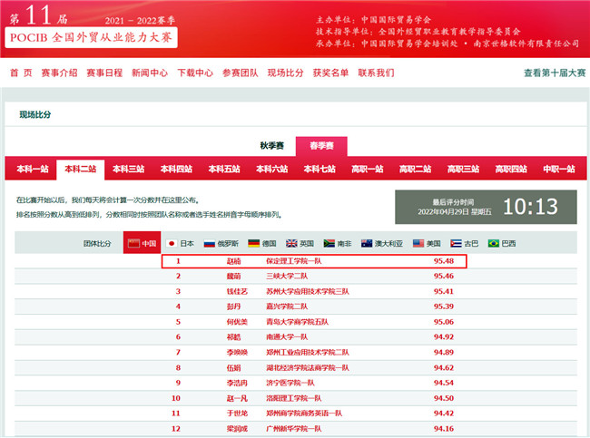Image resolution: width=590 pixels, height=438 pixels.
Task: Click team 南通大学一队
Action: [287, 336]
